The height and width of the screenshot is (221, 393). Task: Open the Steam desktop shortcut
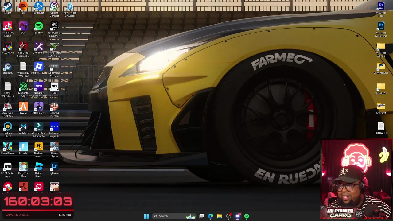(8, 8)
